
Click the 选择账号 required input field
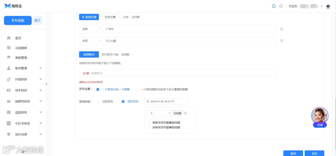[x=178, y=73]
